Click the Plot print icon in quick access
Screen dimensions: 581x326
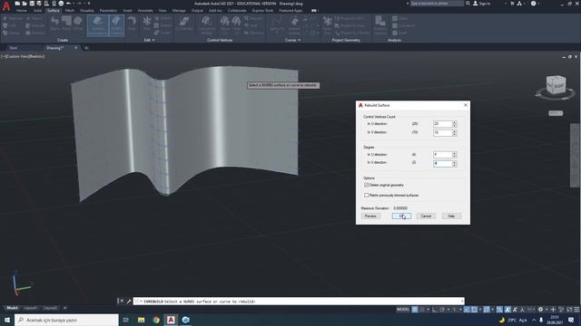61,4
